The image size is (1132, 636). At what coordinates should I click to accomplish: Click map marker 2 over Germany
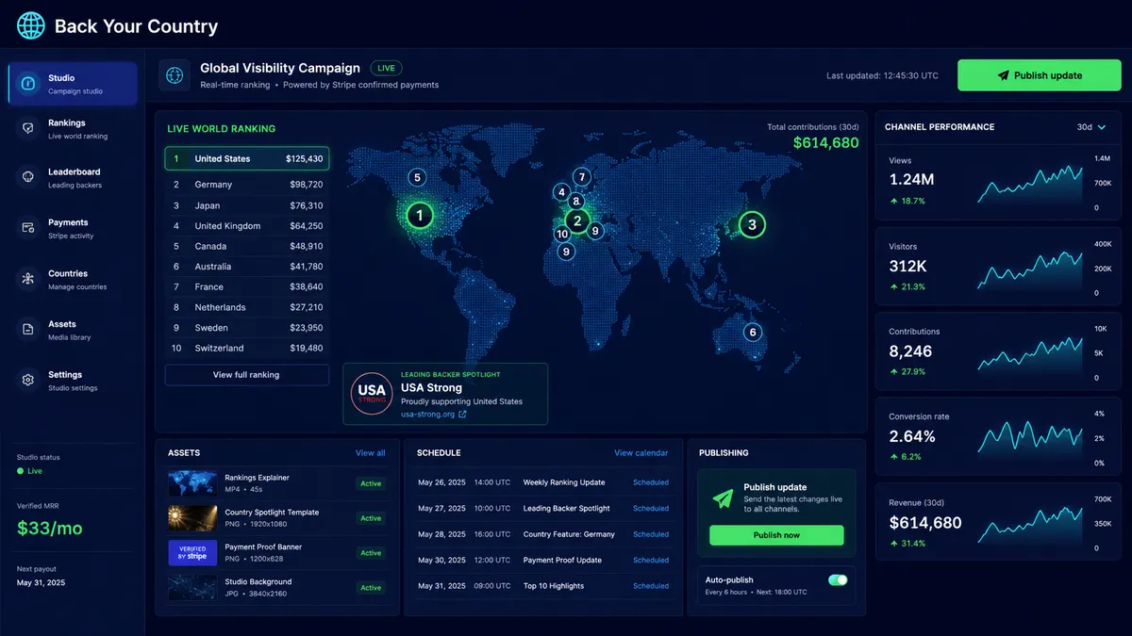[577, 222]
